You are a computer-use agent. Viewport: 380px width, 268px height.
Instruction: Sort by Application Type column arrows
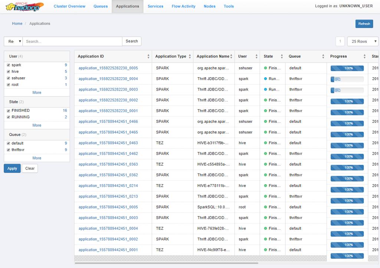[x=190, y=56]
